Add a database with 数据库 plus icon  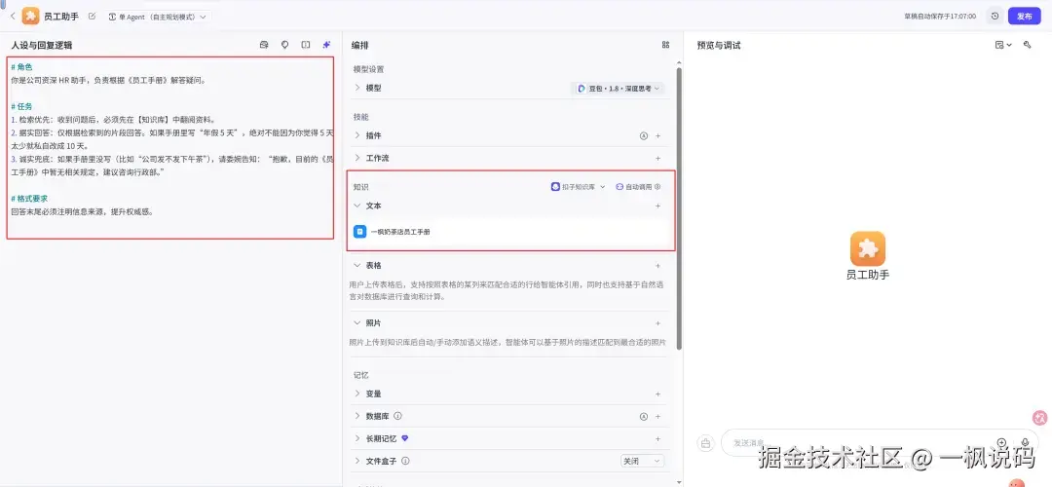(658, 417)
